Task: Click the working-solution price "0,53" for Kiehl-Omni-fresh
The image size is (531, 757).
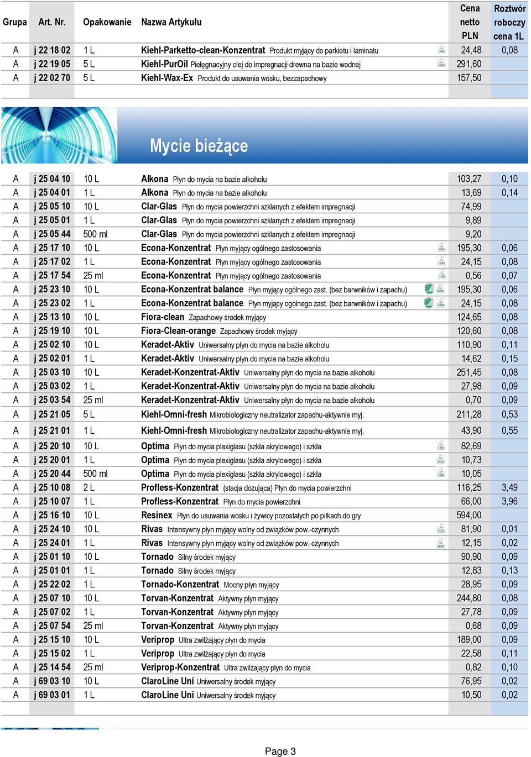Action: (x=509, y=414)
